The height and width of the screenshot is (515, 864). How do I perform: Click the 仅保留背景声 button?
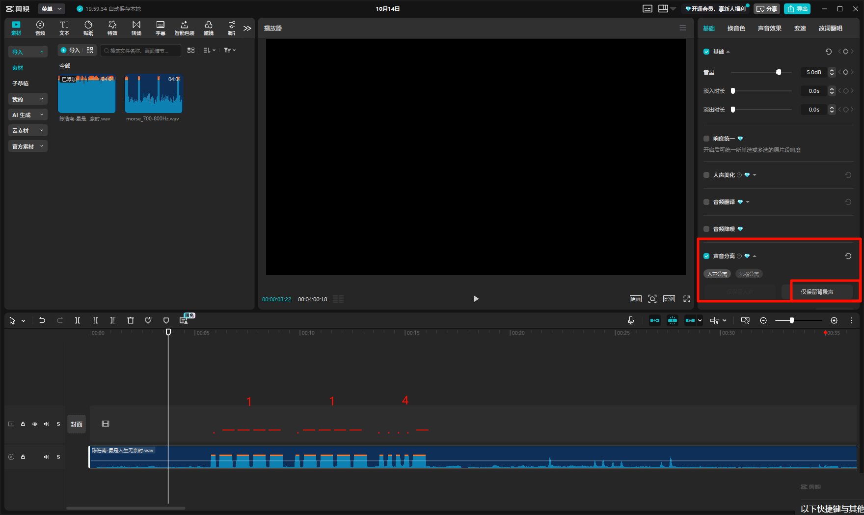pyautogui.click(x=817, y=292)
